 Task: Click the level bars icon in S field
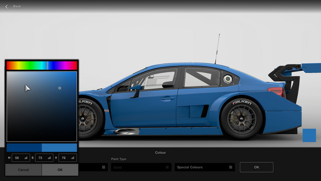click(x=49, y=158)
